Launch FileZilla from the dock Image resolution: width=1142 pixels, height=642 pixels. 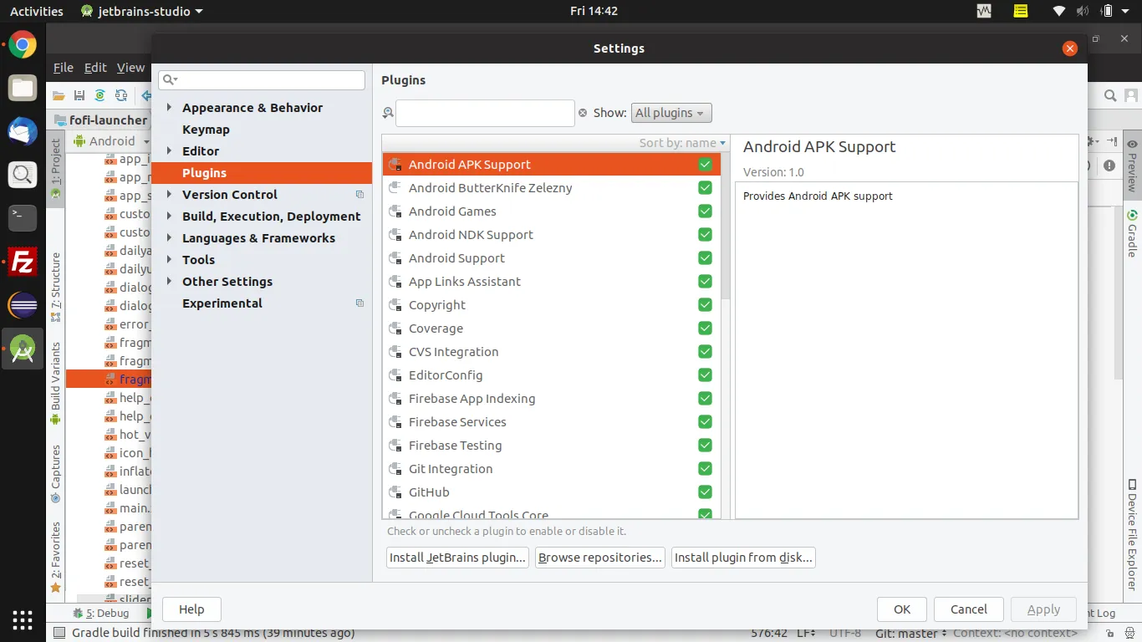click(x=23, y=262)
